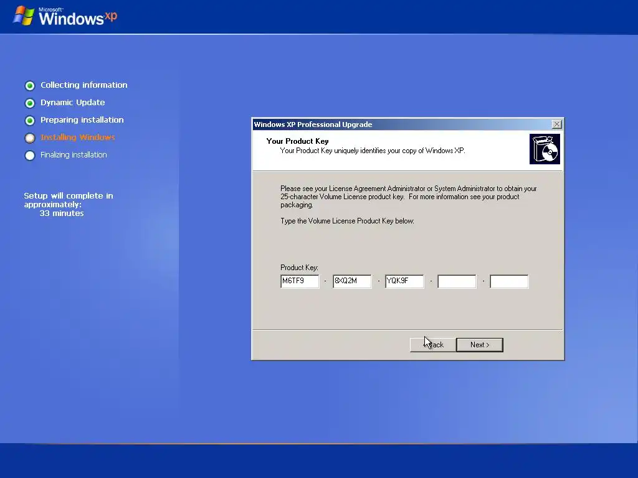This screenshot has height=478, width=638.
Task: Select the second product key field with 8XQ2M
Action: pos(353,281)
